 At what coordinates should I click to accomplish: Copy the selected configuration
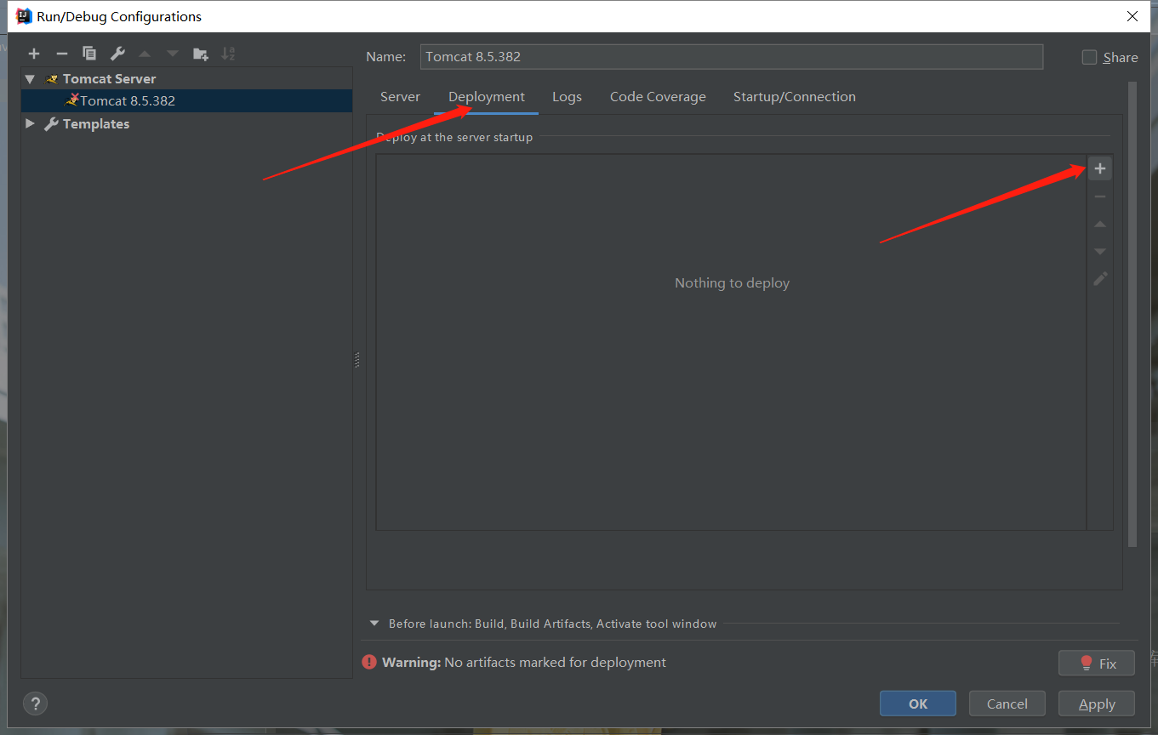point(89,54)
